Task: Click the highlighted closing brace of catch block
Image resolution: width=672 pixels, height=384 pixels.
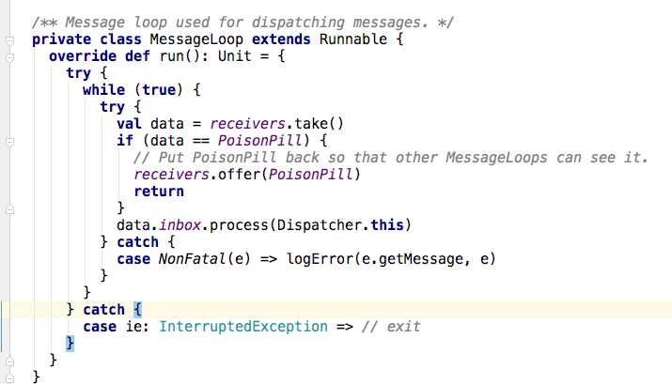Action: tap(69, 344)
